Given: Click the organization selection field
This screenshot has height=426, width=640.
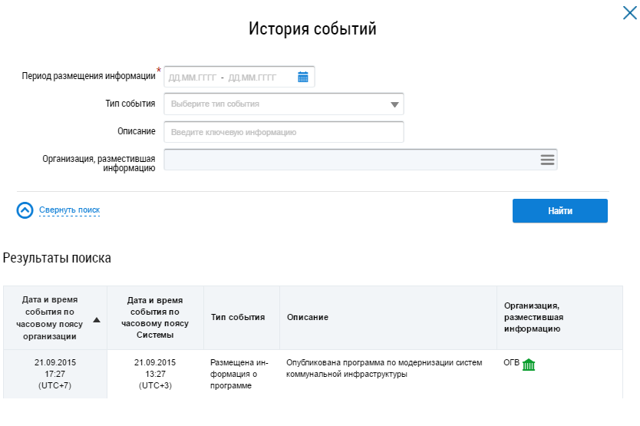Looking at the screenshot, I should click(x=349, y=160).
